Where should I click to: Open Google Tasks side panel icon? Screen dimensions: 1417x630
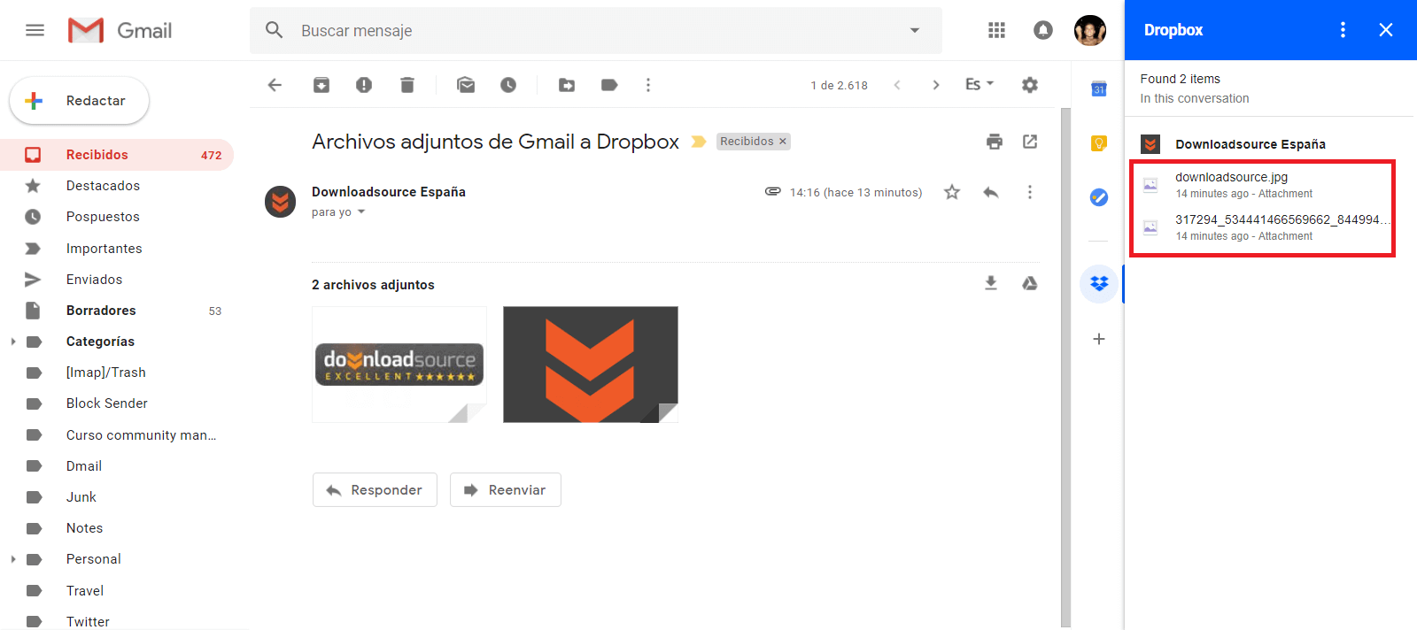click(x=1099, y=197)
